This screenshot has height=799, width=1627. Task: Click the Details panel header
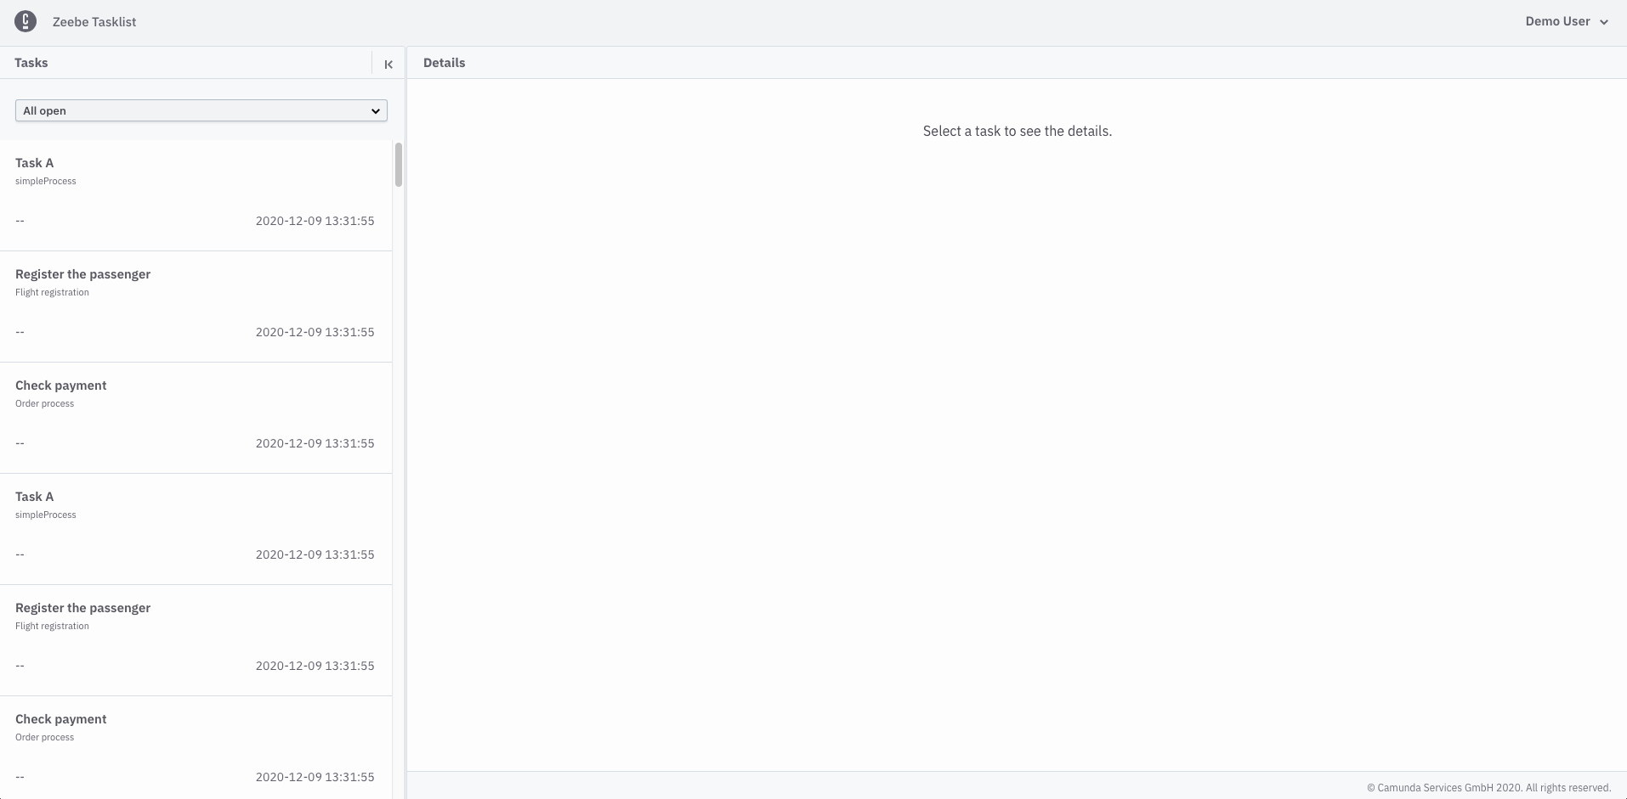(x=444, y=62)
